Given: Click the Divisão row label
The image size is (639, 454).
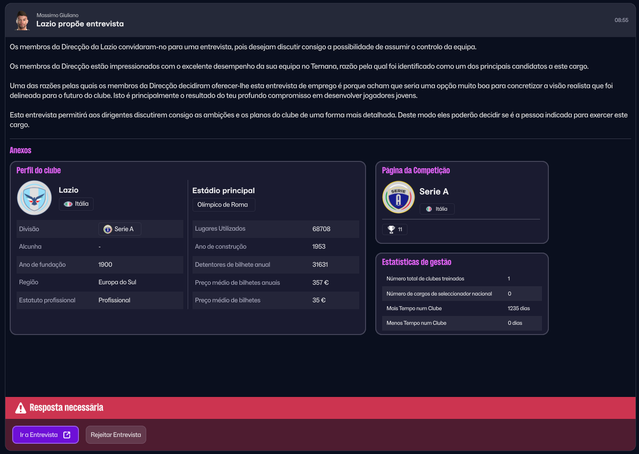Looking at the screenshot, I should coord(29,229).
